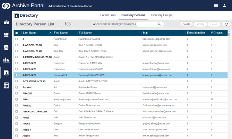This screenshot has height=139, width=232.
Task: Click the First Name column header
Action: click(x=61, y=33)
